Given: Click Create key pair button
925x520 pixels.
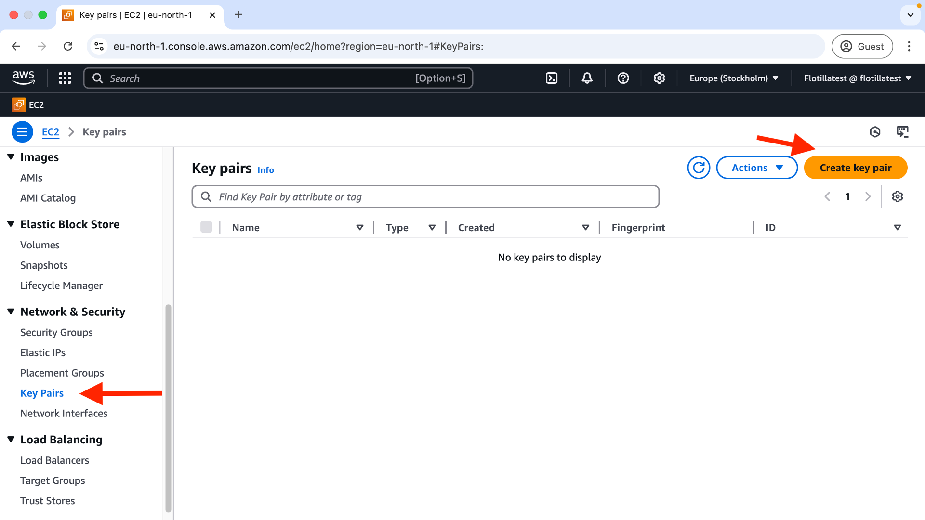Looking at the screenshot, I should [855, 168].
